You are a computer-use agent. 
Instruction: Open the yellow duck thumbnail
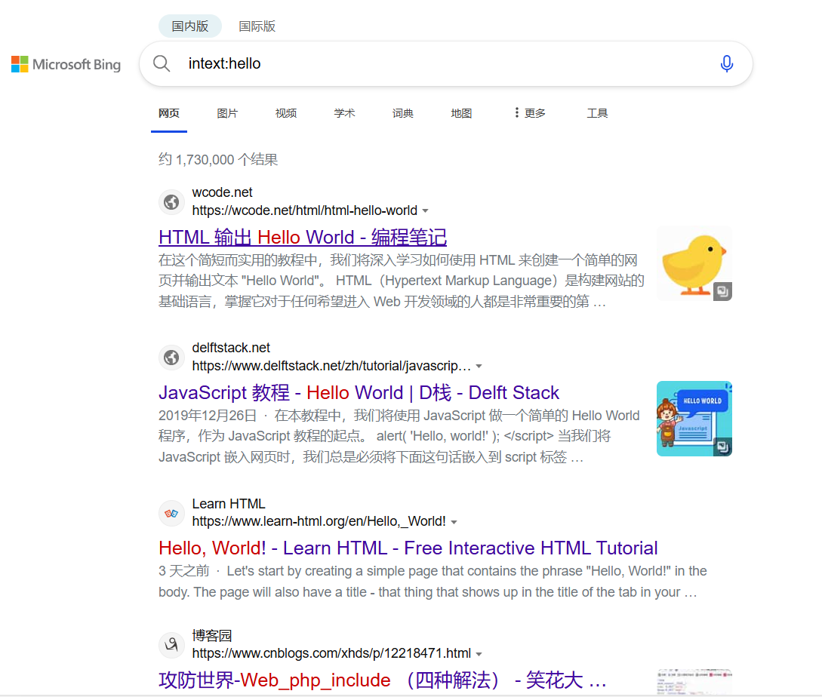tap(694, 263)
